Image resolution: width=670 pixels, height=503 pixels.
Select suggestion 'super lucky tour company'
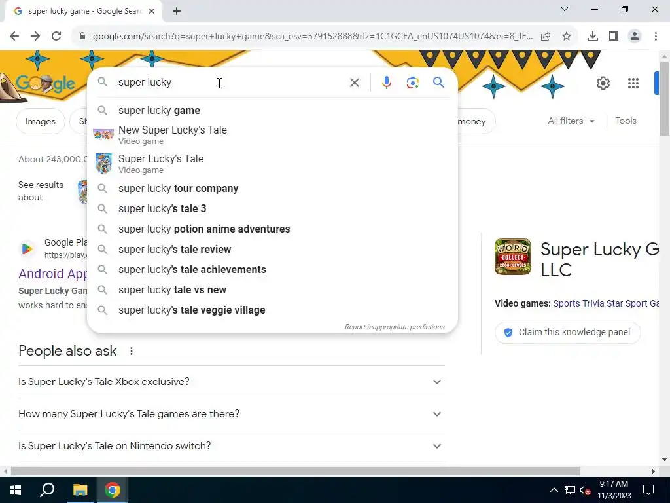(x=272, y=188)
